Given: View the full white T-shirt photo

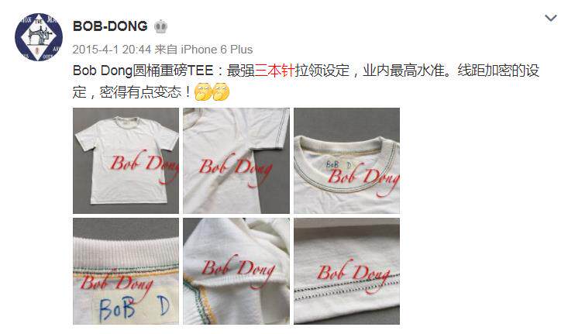Looking at the screenshot, I should click(126, 160).
